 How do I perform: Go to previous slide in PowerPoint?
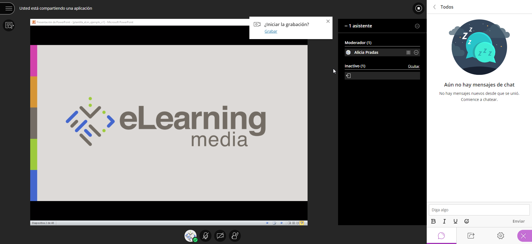coord(267,223)
